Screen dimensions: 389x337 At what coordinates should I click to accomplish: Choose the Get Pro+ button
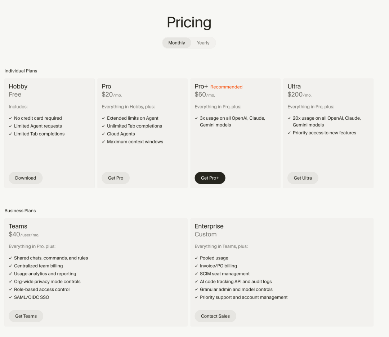click(210, 178)
